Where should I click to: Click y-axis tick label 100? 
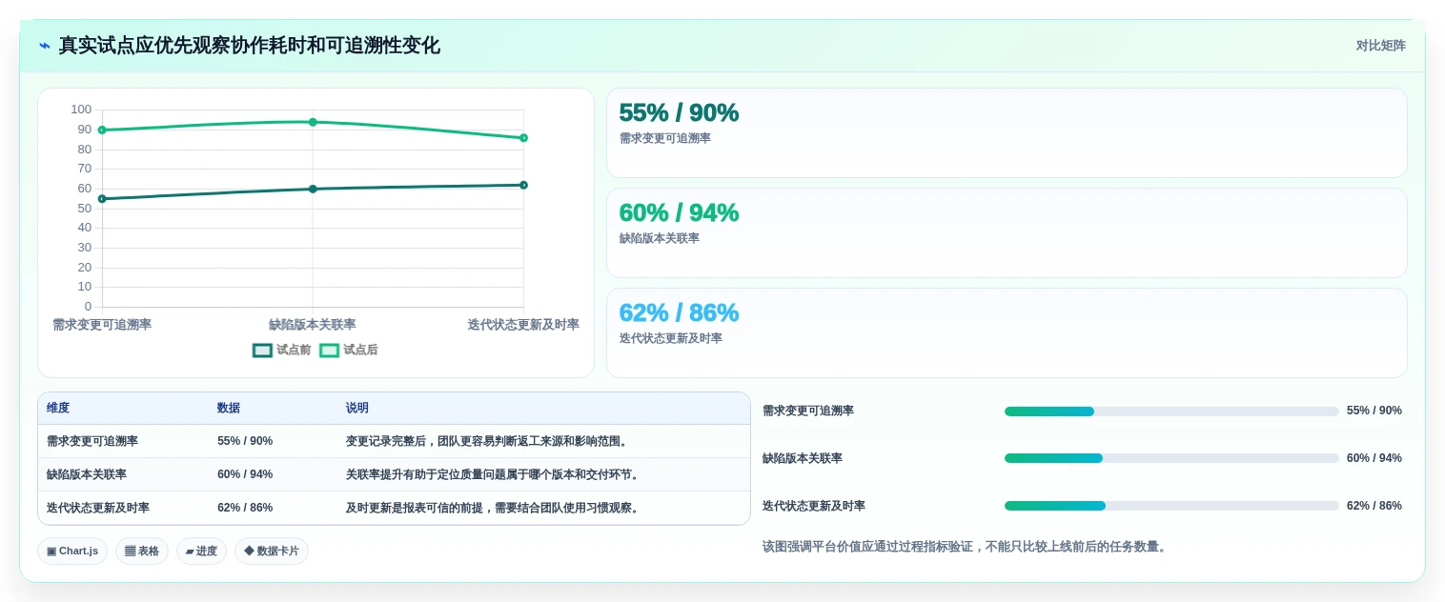[x=81, y=110]
